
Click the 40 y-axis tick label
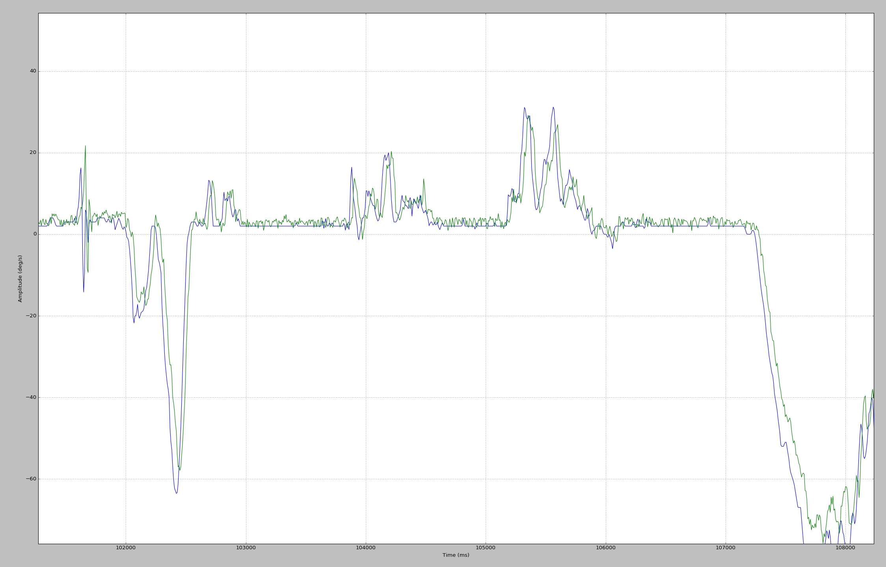pyautogui.click(x=33, y=71)
